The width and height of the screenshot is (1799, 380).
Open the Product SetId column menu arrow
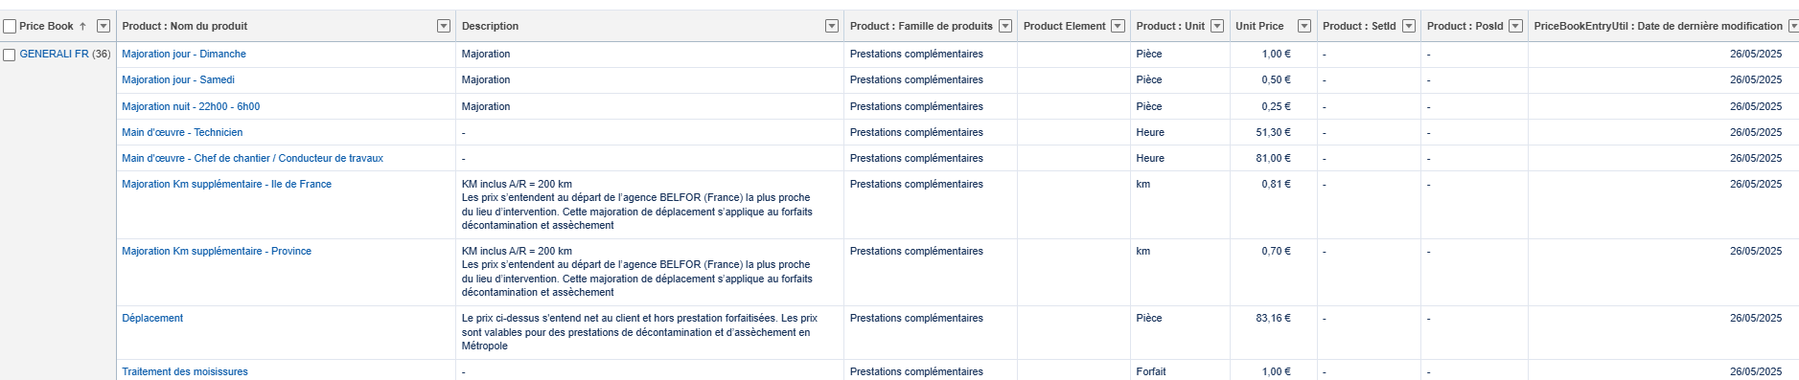tap(1409, 26)
